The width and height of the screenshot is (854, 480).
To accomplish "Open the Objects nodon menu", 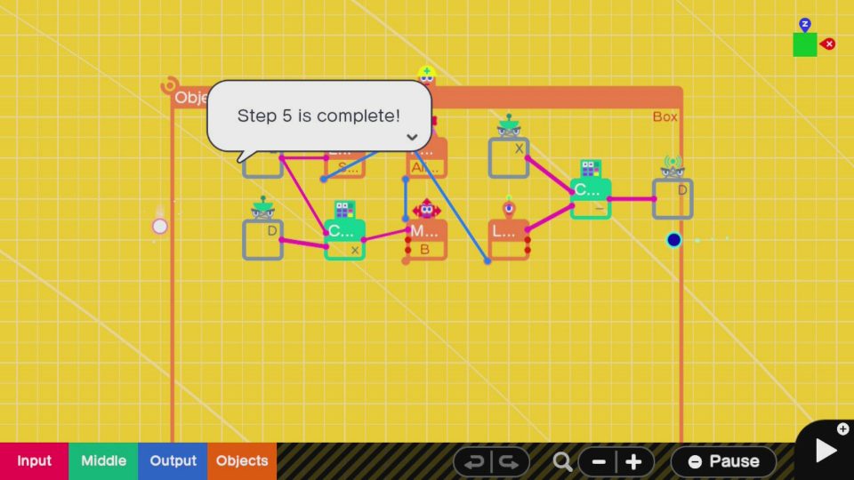I will 242,461.
